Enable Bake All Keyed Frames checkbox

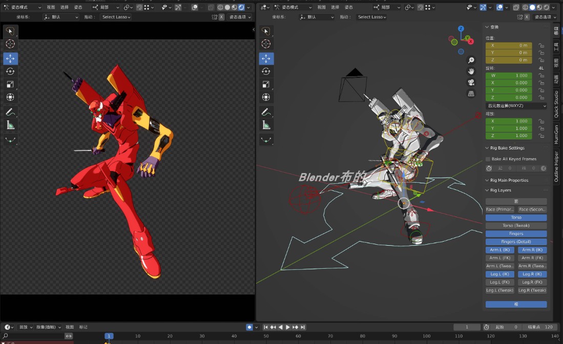pyautogui.click(x=488, y=159)
